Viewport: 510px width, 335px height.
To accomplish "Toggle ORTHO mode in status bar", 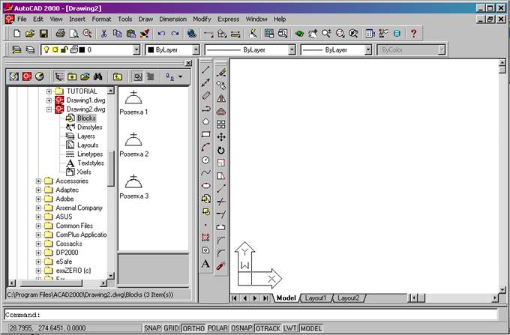I will 195,328.
